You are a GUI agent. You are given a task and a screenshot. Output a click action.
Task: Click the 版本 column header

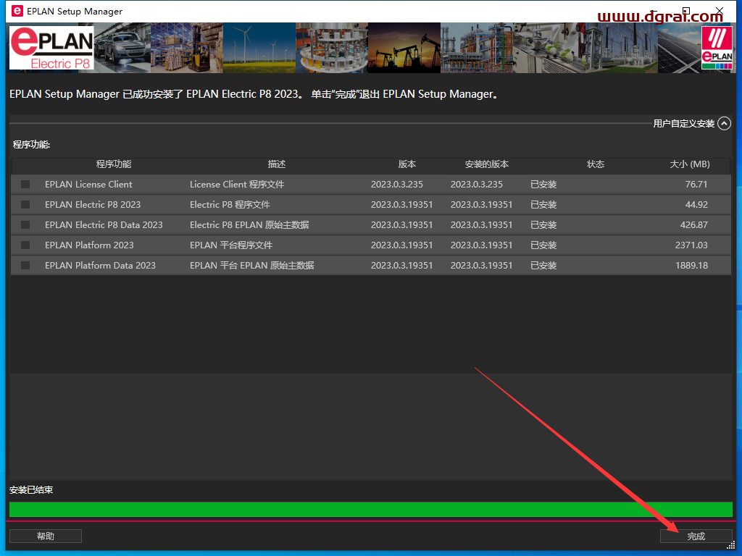pyautogui.click(x=407, y=164)
